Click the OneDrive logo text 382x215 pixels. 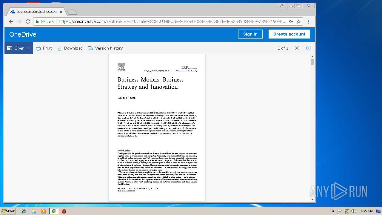click(23, 34)
